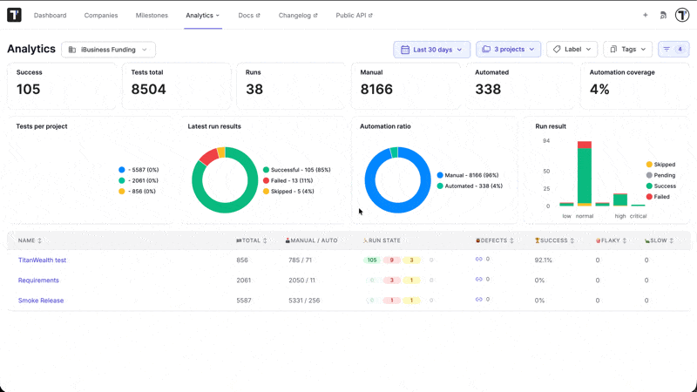Click the projects folder icon

click(486, 50)
